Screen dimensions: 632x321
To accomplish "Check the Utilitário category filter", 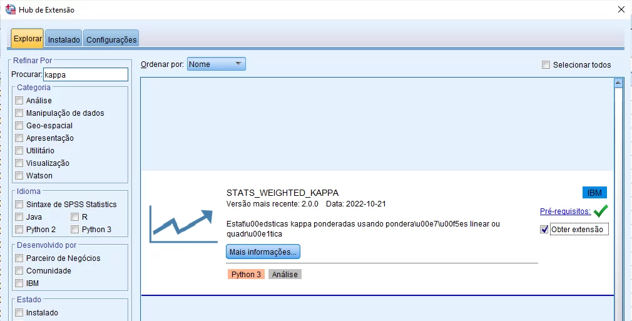I will pos(19,150).
